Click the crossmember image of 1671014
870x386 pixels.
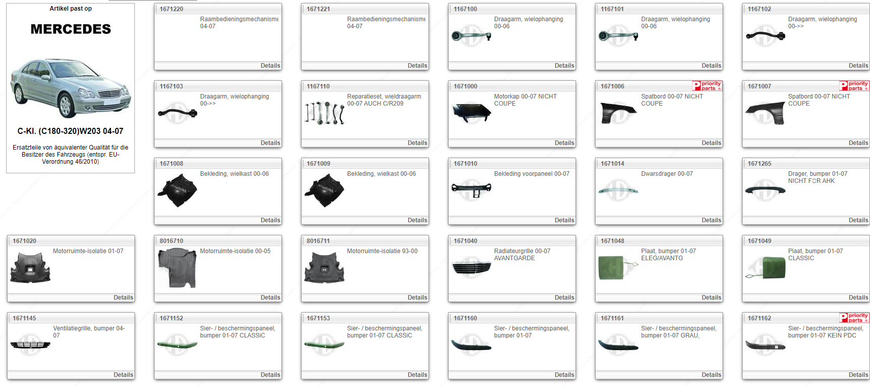618,190
